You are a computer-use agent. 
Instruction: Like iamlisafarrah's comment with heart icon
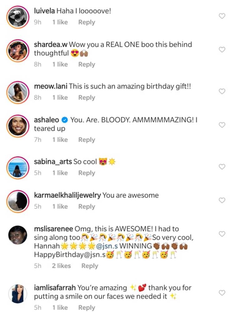coord(222,293)
